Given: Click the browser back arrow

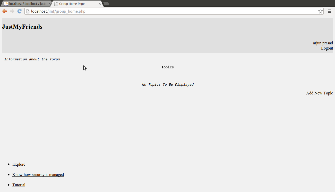Looking at the screenshot, I should pyautogui.click(x=5, y=11).
